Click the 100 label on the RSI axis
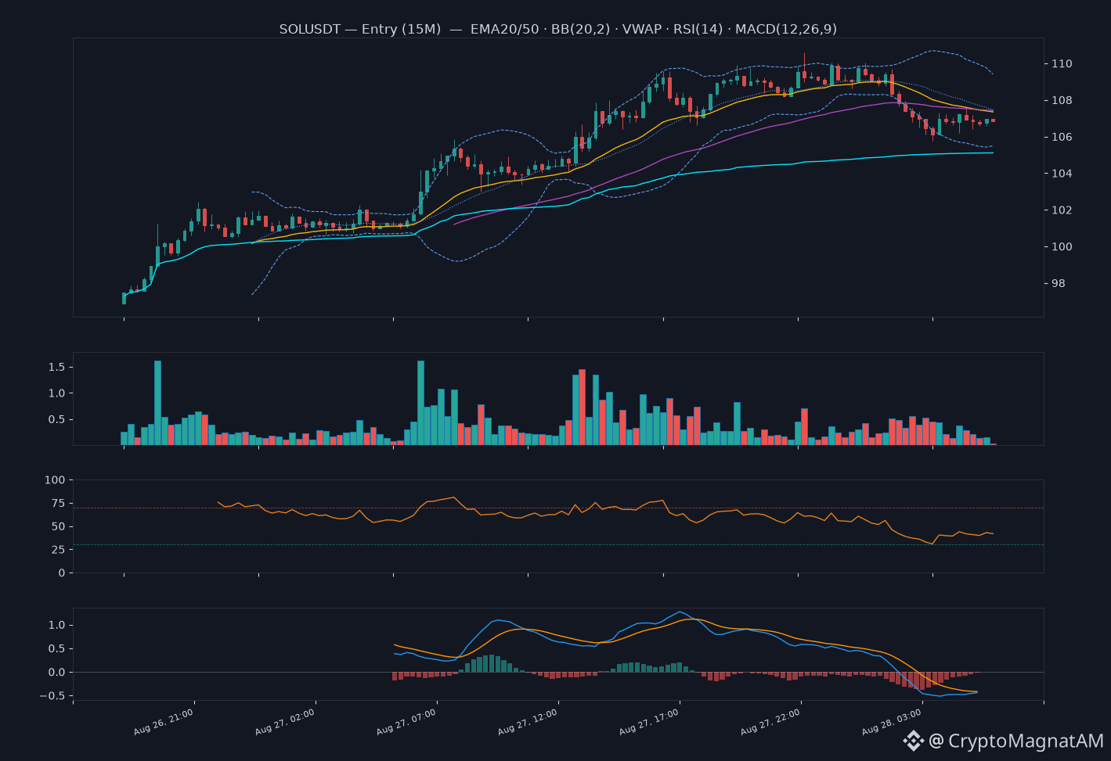The image size is (1111, 761). tap(55, 479)
